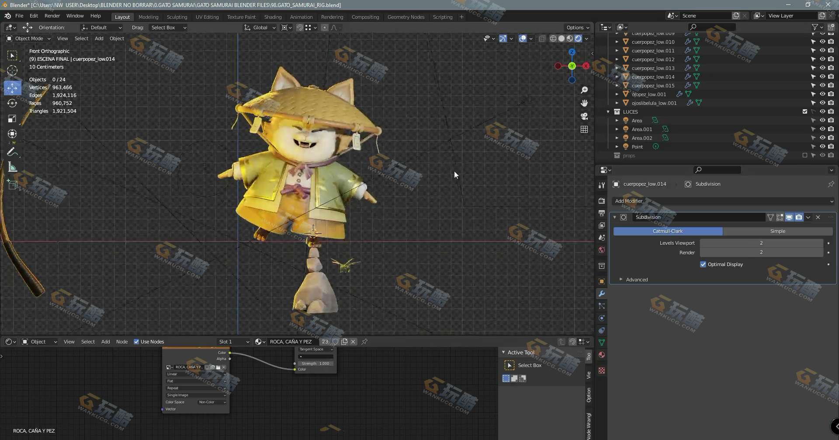Toggle props collection exclude checkbox
Viewport: 839px width, 440px height.
point(805,155)
